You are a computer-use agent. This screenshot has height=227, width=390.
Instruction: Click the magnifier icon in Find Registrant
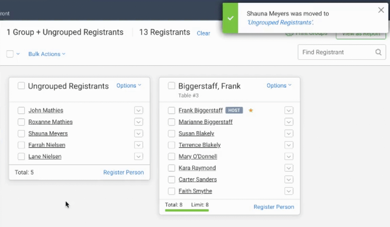click(378, 52)
